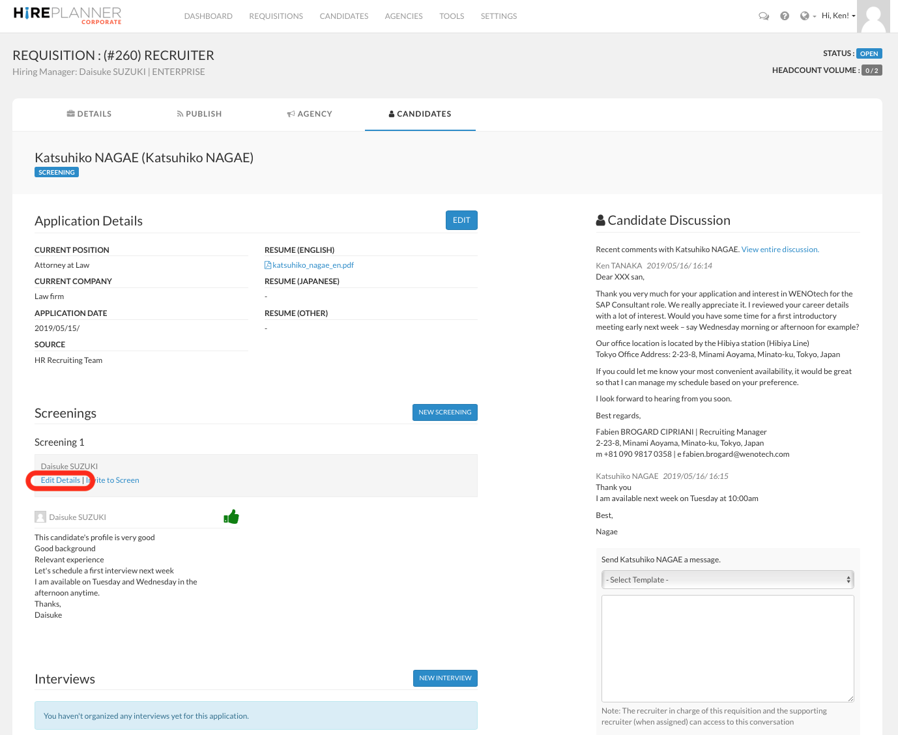Open the chat messages icon
Image resolution: width=898 pixels, height=735 pixels.
point(764,16)
